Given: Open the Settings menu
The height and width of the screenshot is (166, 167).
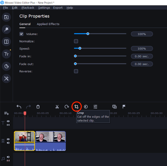Looking at the screenshot, I should tap(44, 8).
